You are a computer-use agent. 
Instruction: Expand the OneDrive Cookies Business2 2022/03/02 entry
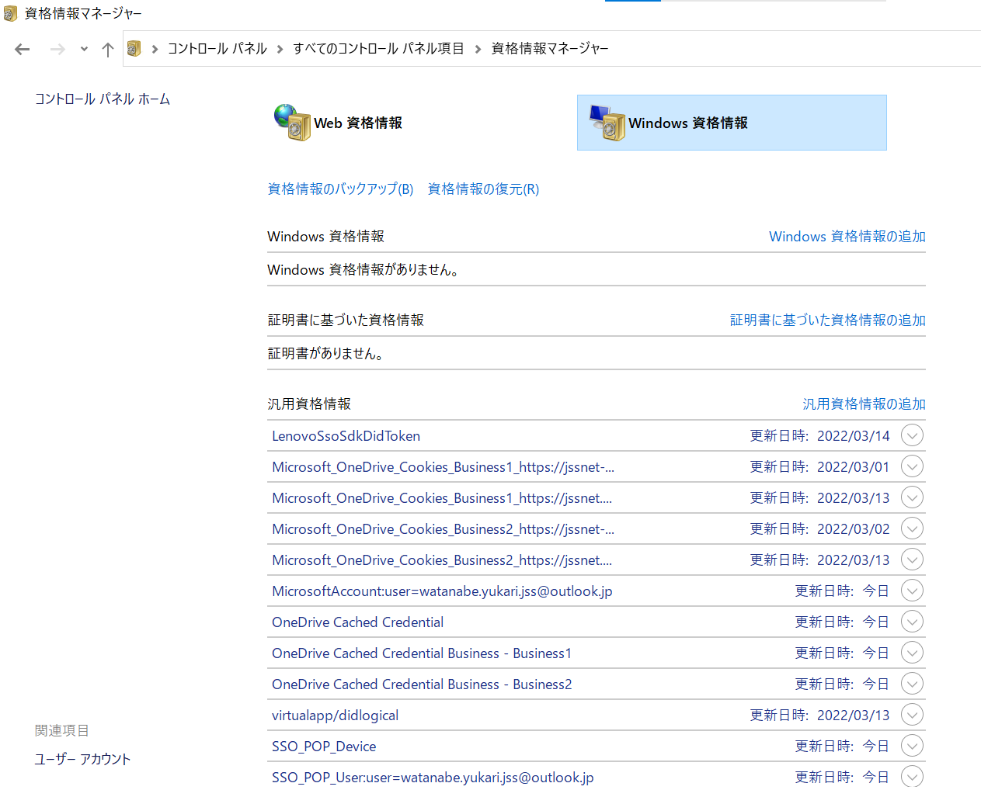point(912,528)
